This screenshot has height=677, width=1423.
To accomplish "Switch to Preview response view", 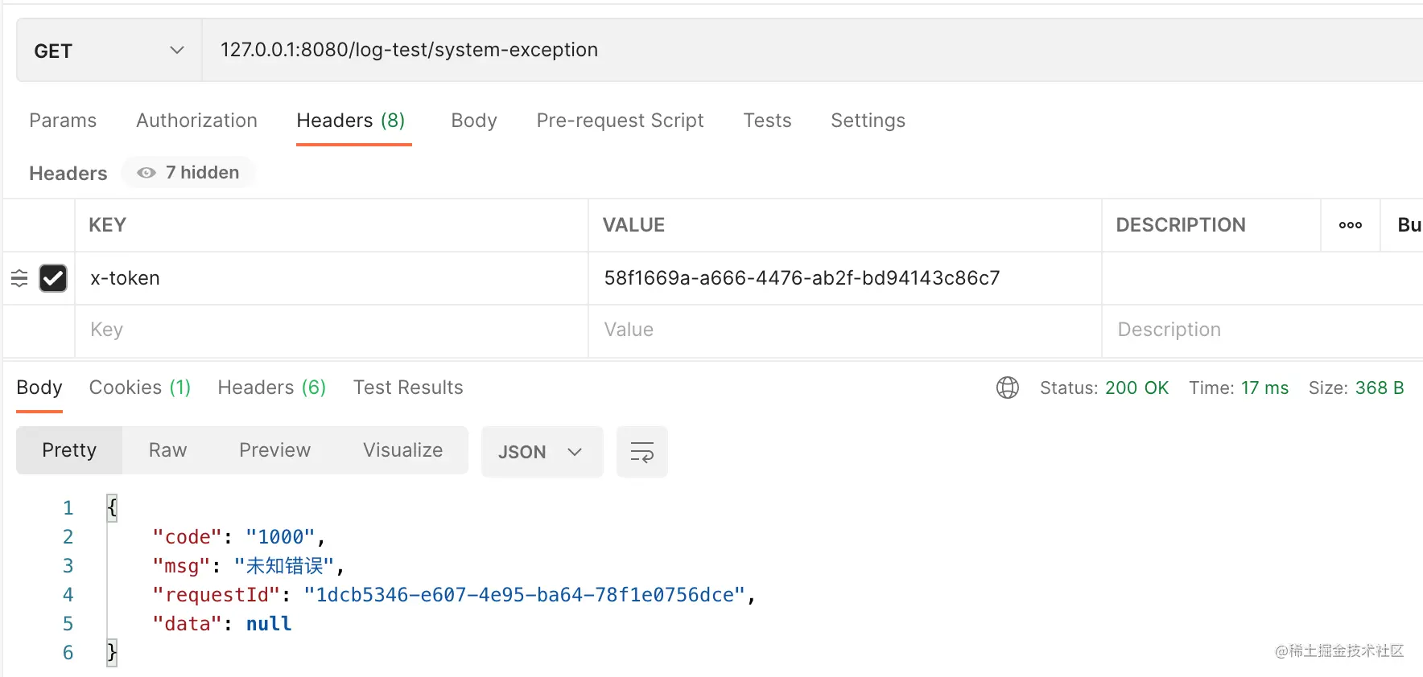I will click(274, 450).
